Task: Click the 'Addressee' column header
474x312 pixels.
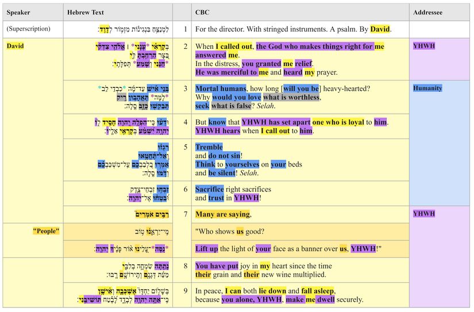Action: pos(429,12)
